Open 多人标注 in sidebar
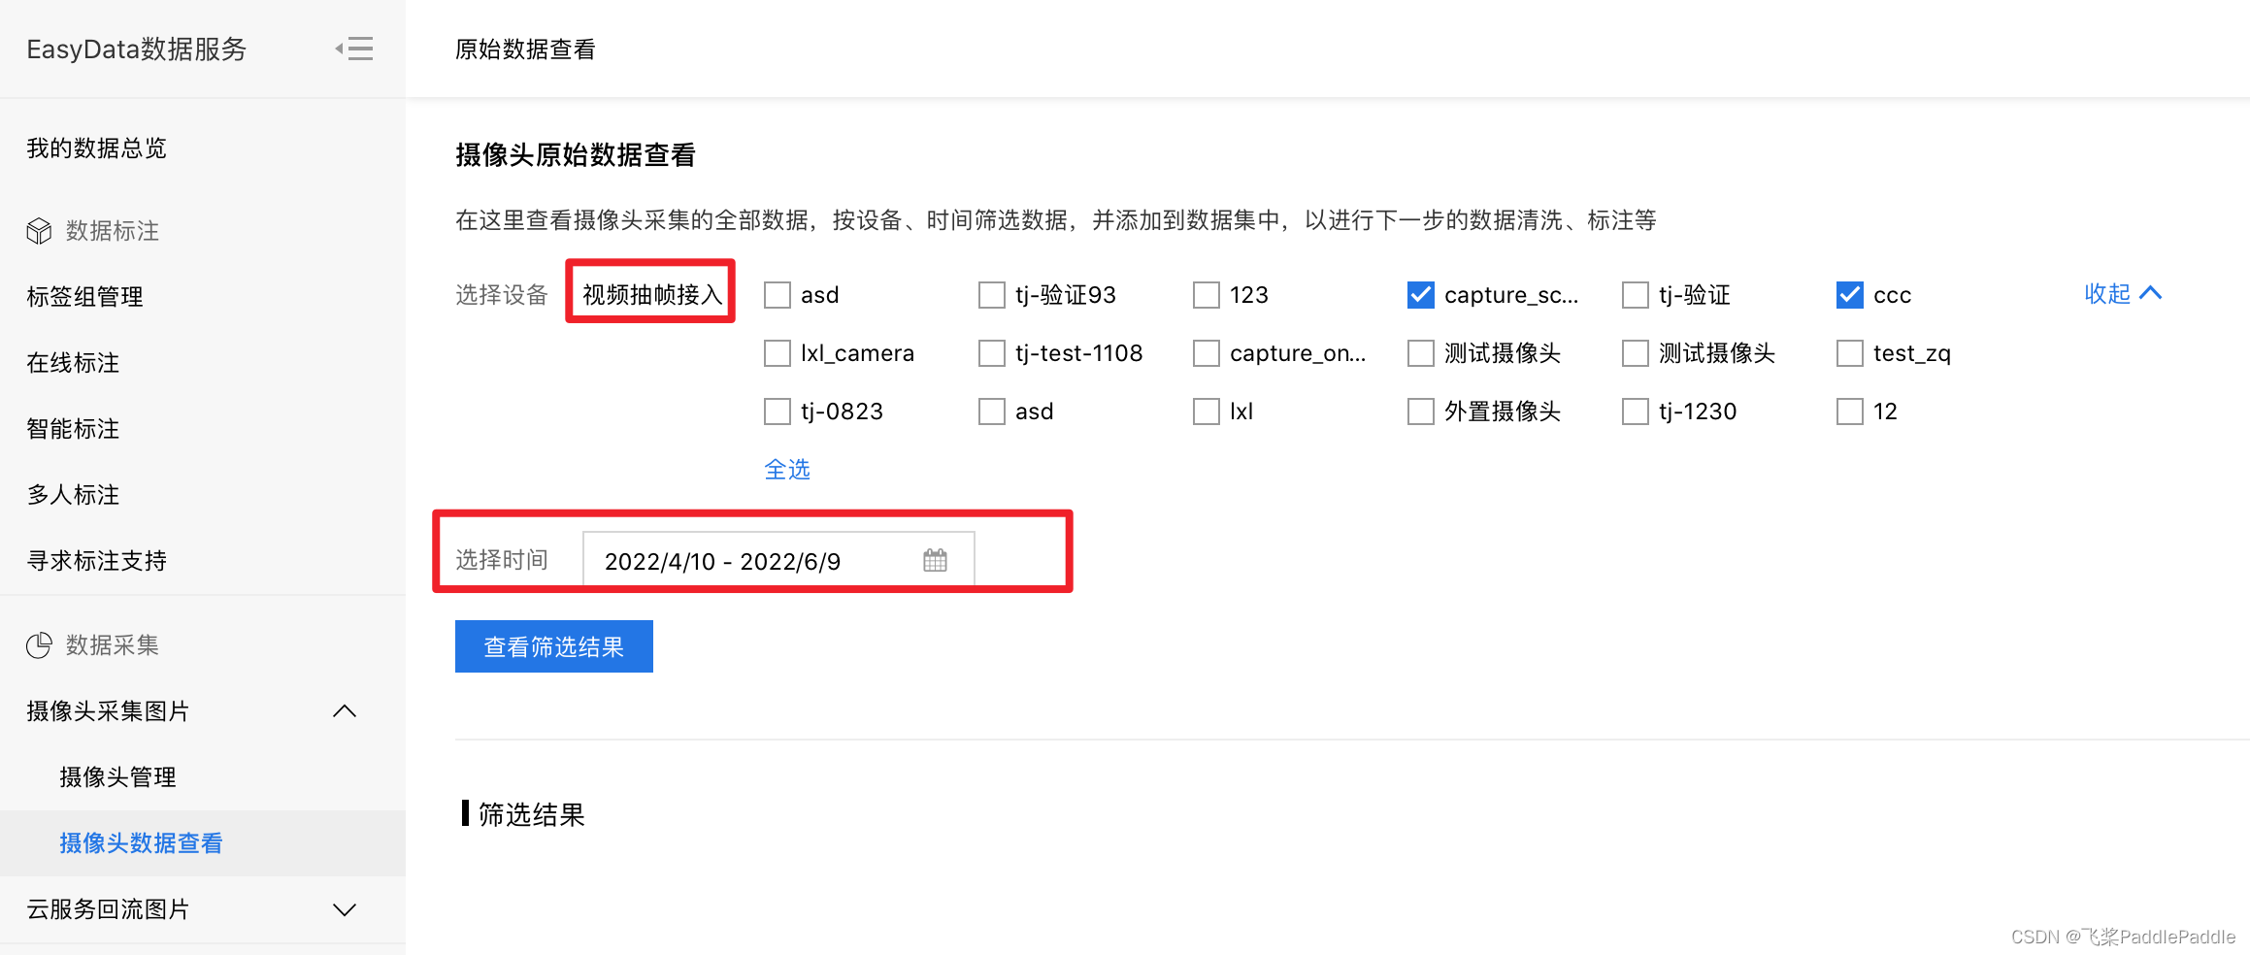 click(x=73, y=495)
